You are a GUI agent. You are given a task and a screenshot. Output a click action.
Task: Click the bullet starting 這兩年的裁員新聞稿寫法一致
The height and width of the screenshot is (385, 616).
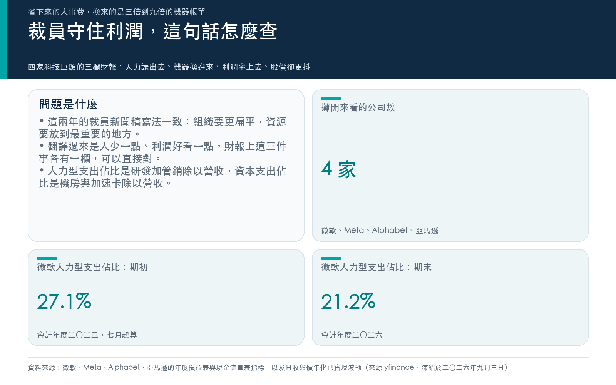point(162,128)
